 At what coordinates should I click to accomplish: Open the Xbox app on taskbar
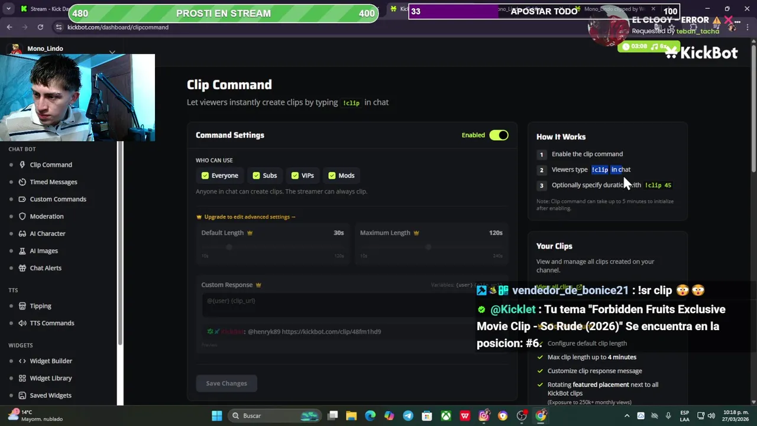point(446,415)
